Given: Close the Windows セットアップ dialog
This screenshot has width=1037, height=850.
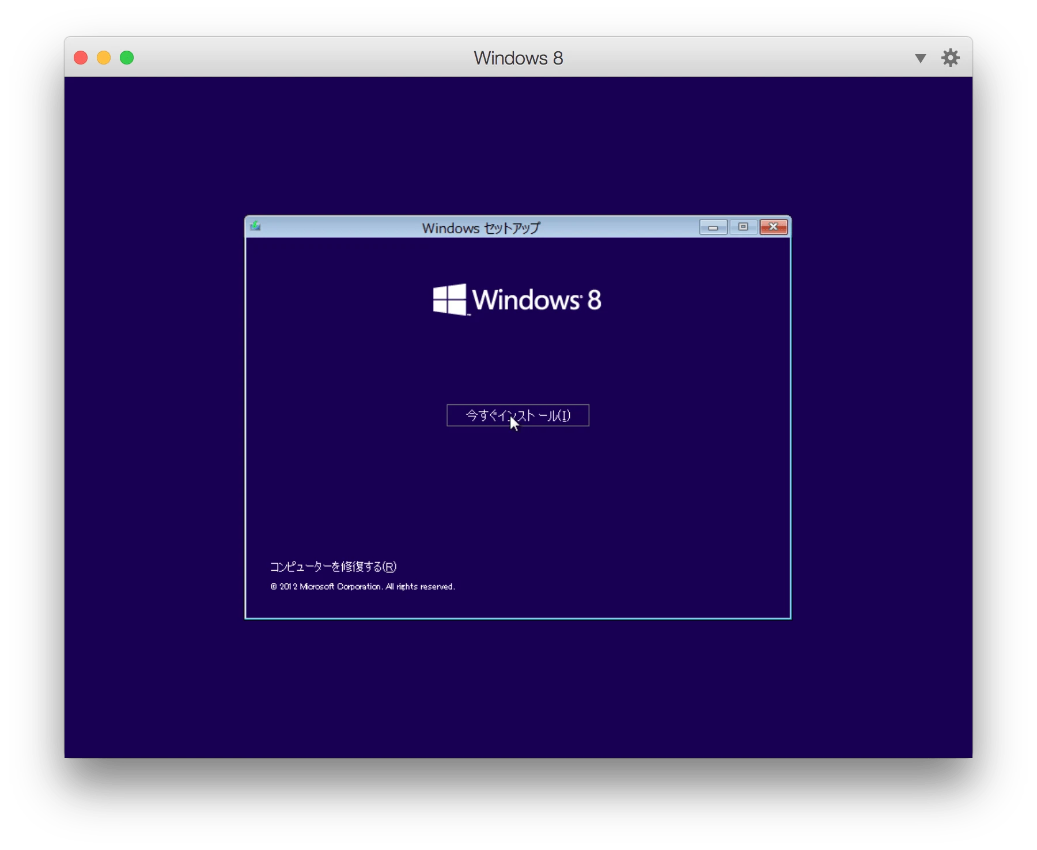Looking at the screenshot, I should coord(773,227).
